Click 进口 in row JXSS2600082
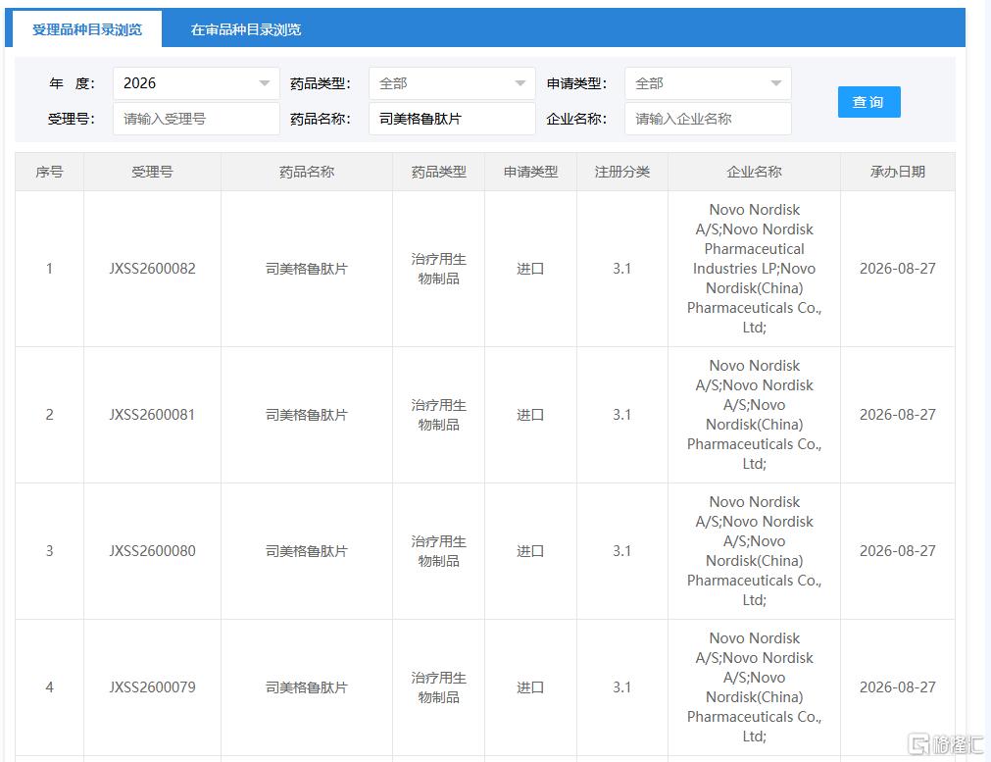The height and width of the screenshot is (762, 991). click(x=530, y=269)
